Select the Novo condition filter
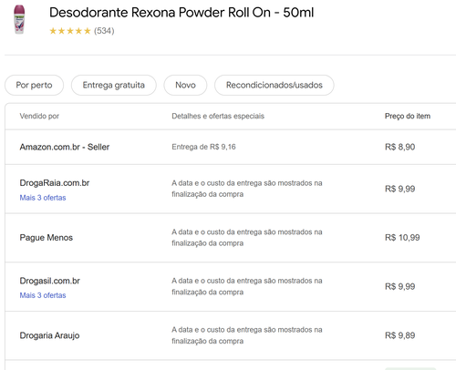 (x=185, y=85)
